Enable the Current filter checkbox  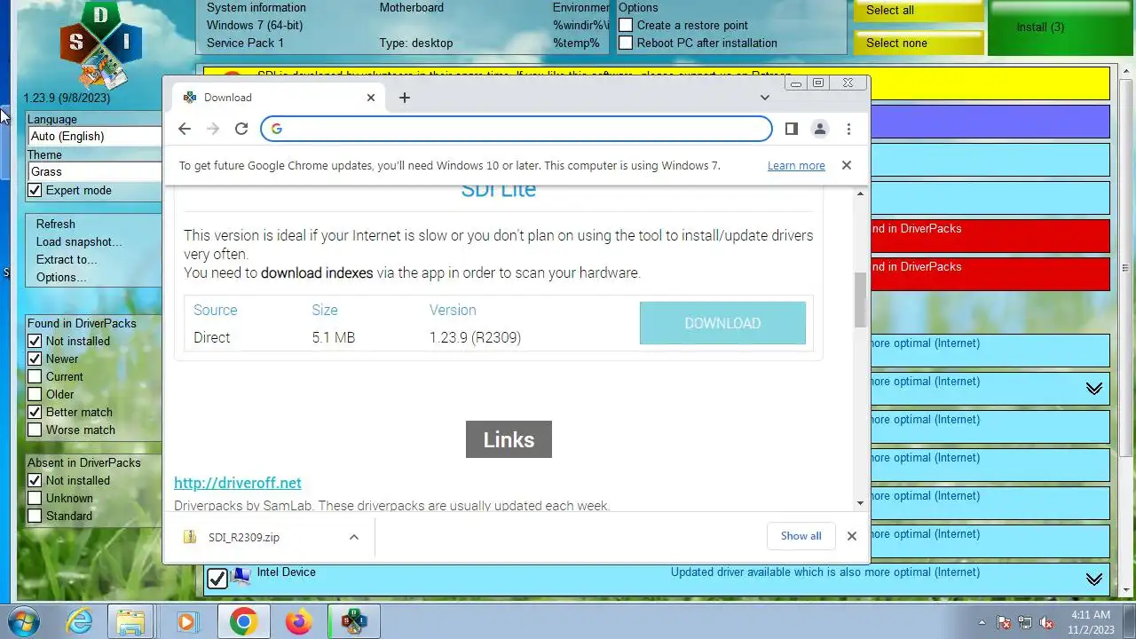click(x=35, y=376)
